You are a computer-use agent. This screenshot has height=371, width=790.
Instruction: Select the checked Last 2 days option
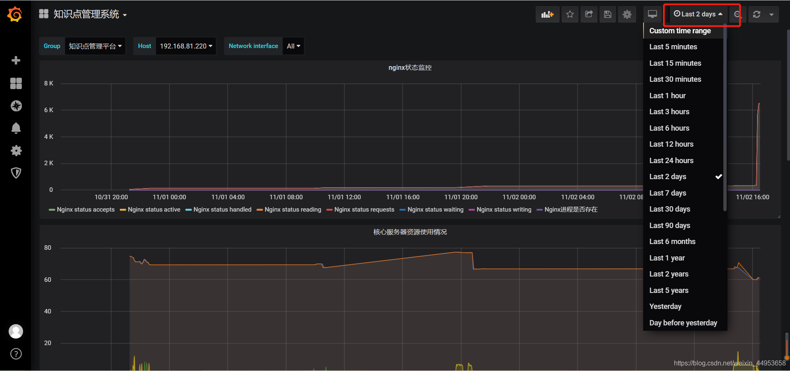683,177
